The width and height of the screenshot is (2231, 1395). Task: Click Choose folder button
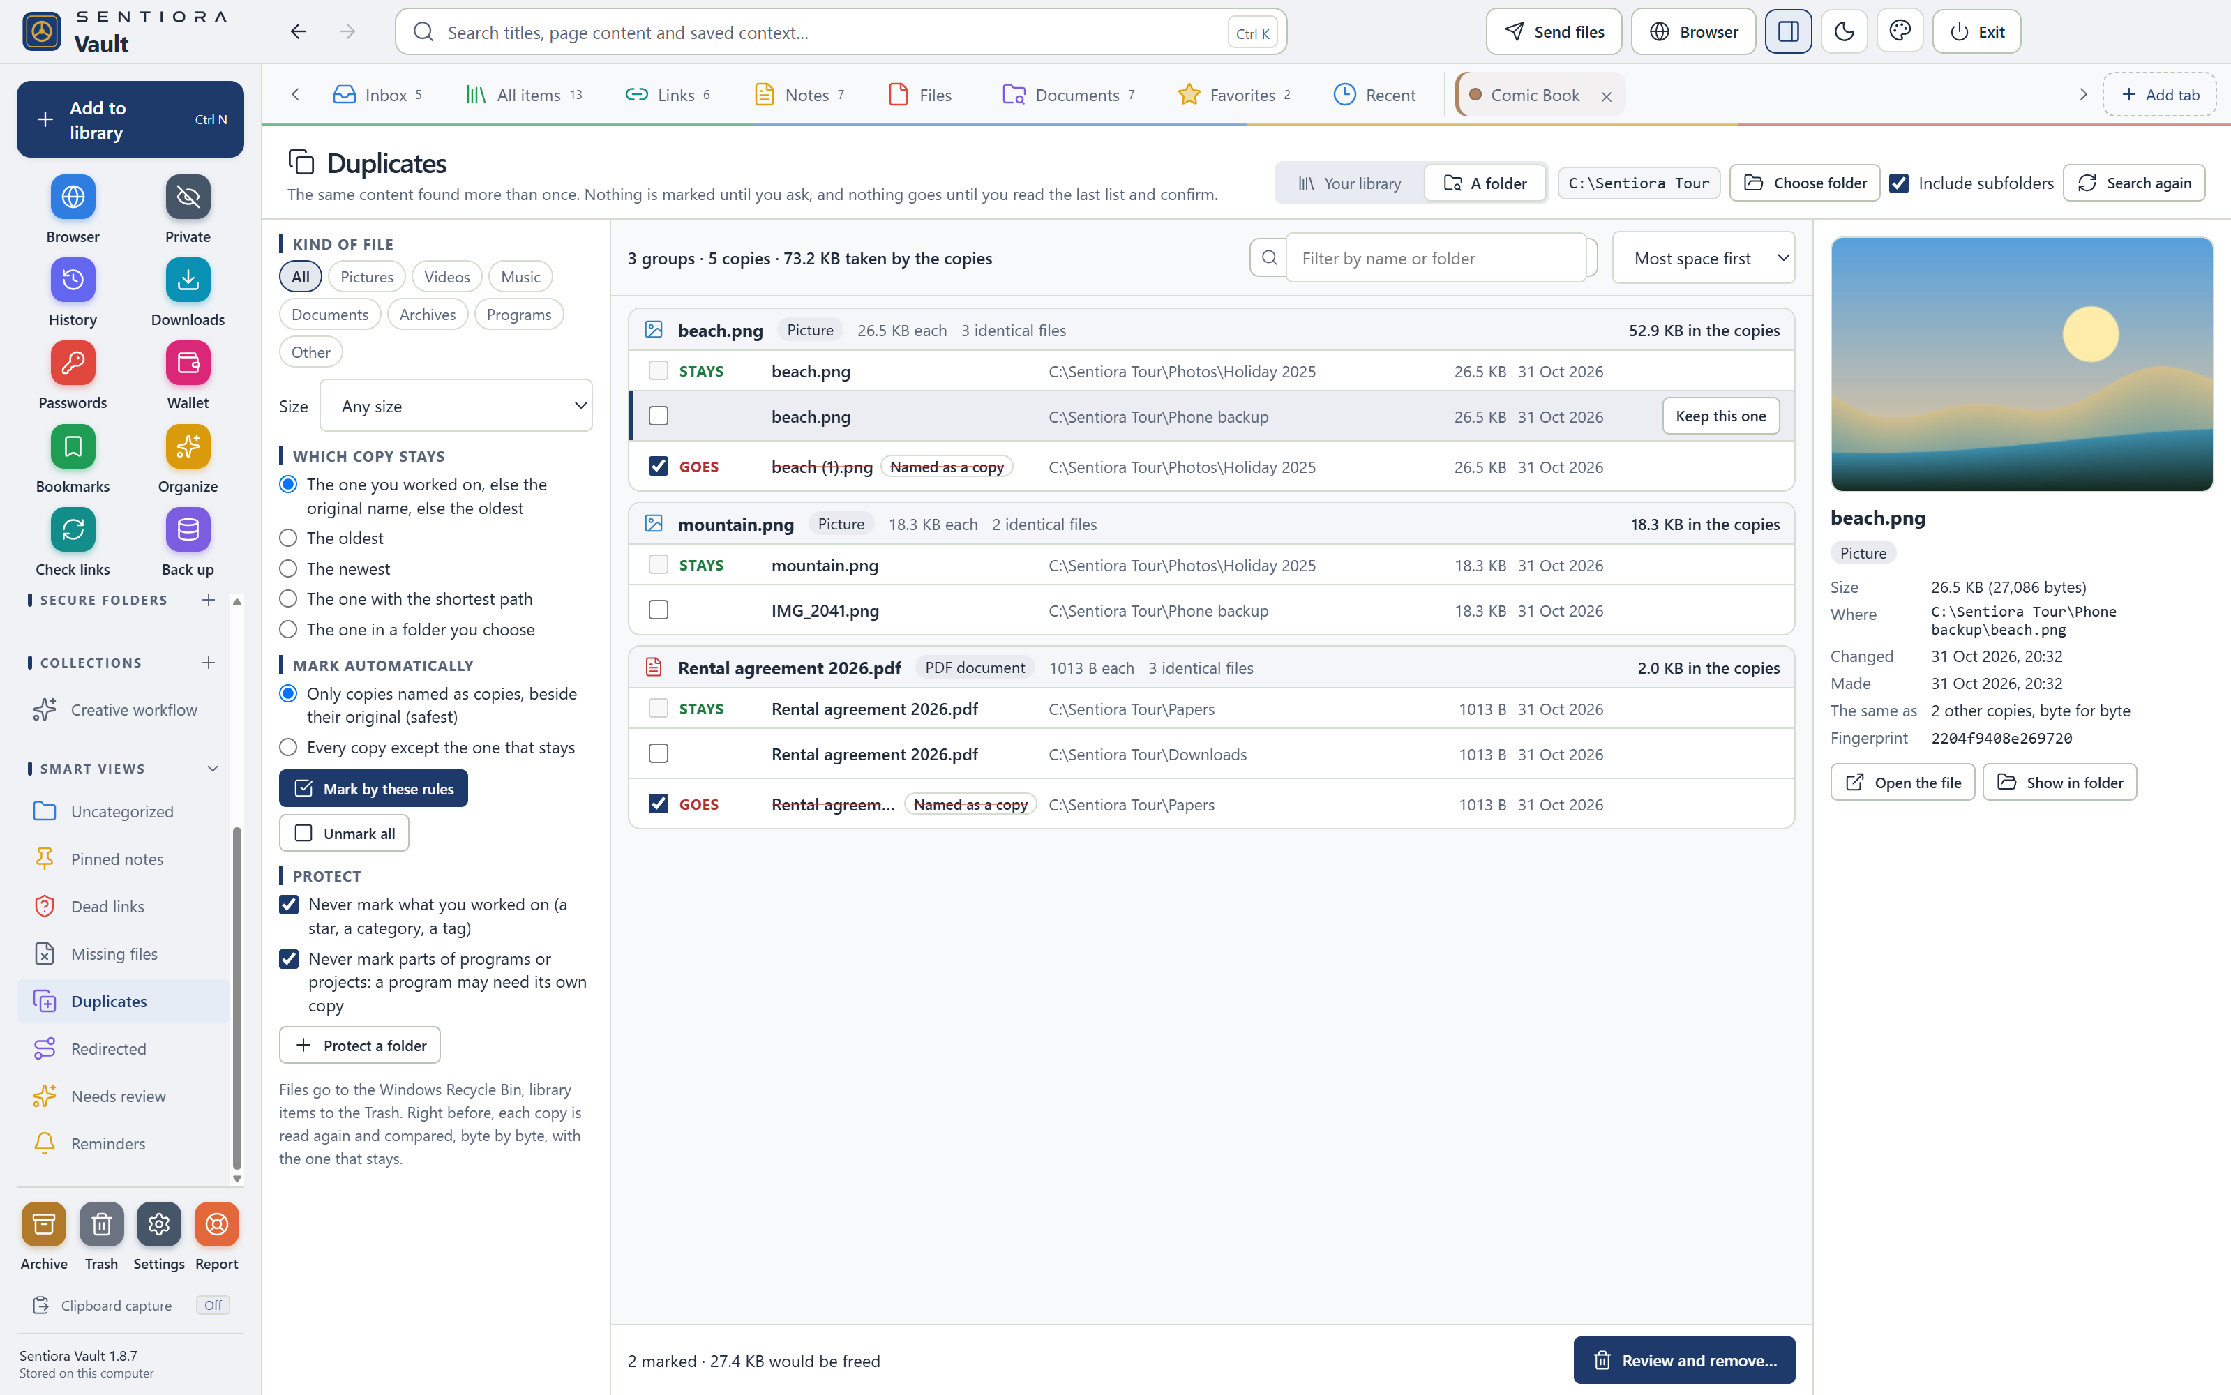coord(1805,183)
